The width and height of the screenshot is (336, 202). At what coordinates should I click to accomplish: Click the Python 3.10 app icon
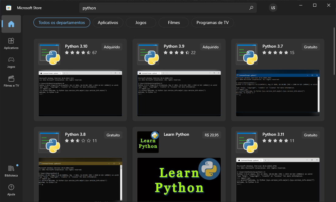(49, 54)
